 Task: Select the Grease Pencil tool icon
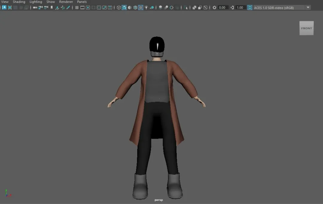[68, 7]
